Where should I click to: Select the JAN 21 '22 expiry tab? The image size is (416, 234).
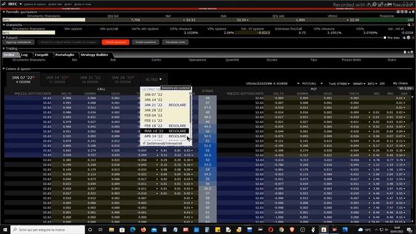(x=90, y=79)
